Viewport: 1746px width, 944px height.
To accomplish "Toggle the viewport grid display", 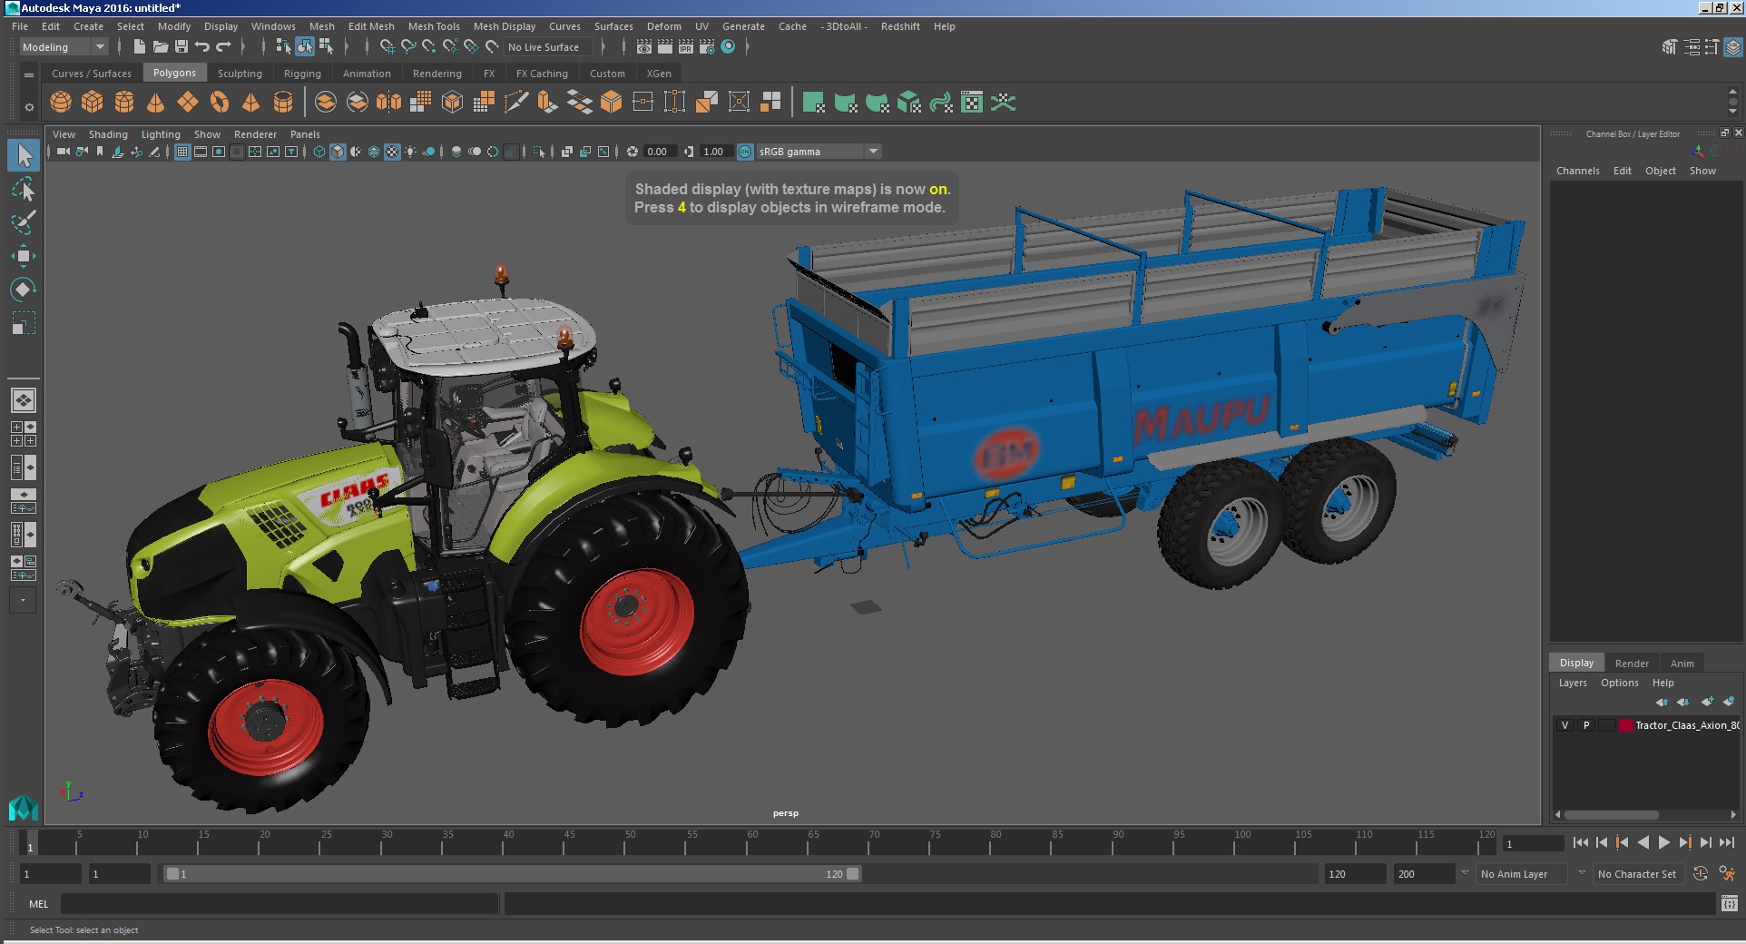I will click(182, 152).
